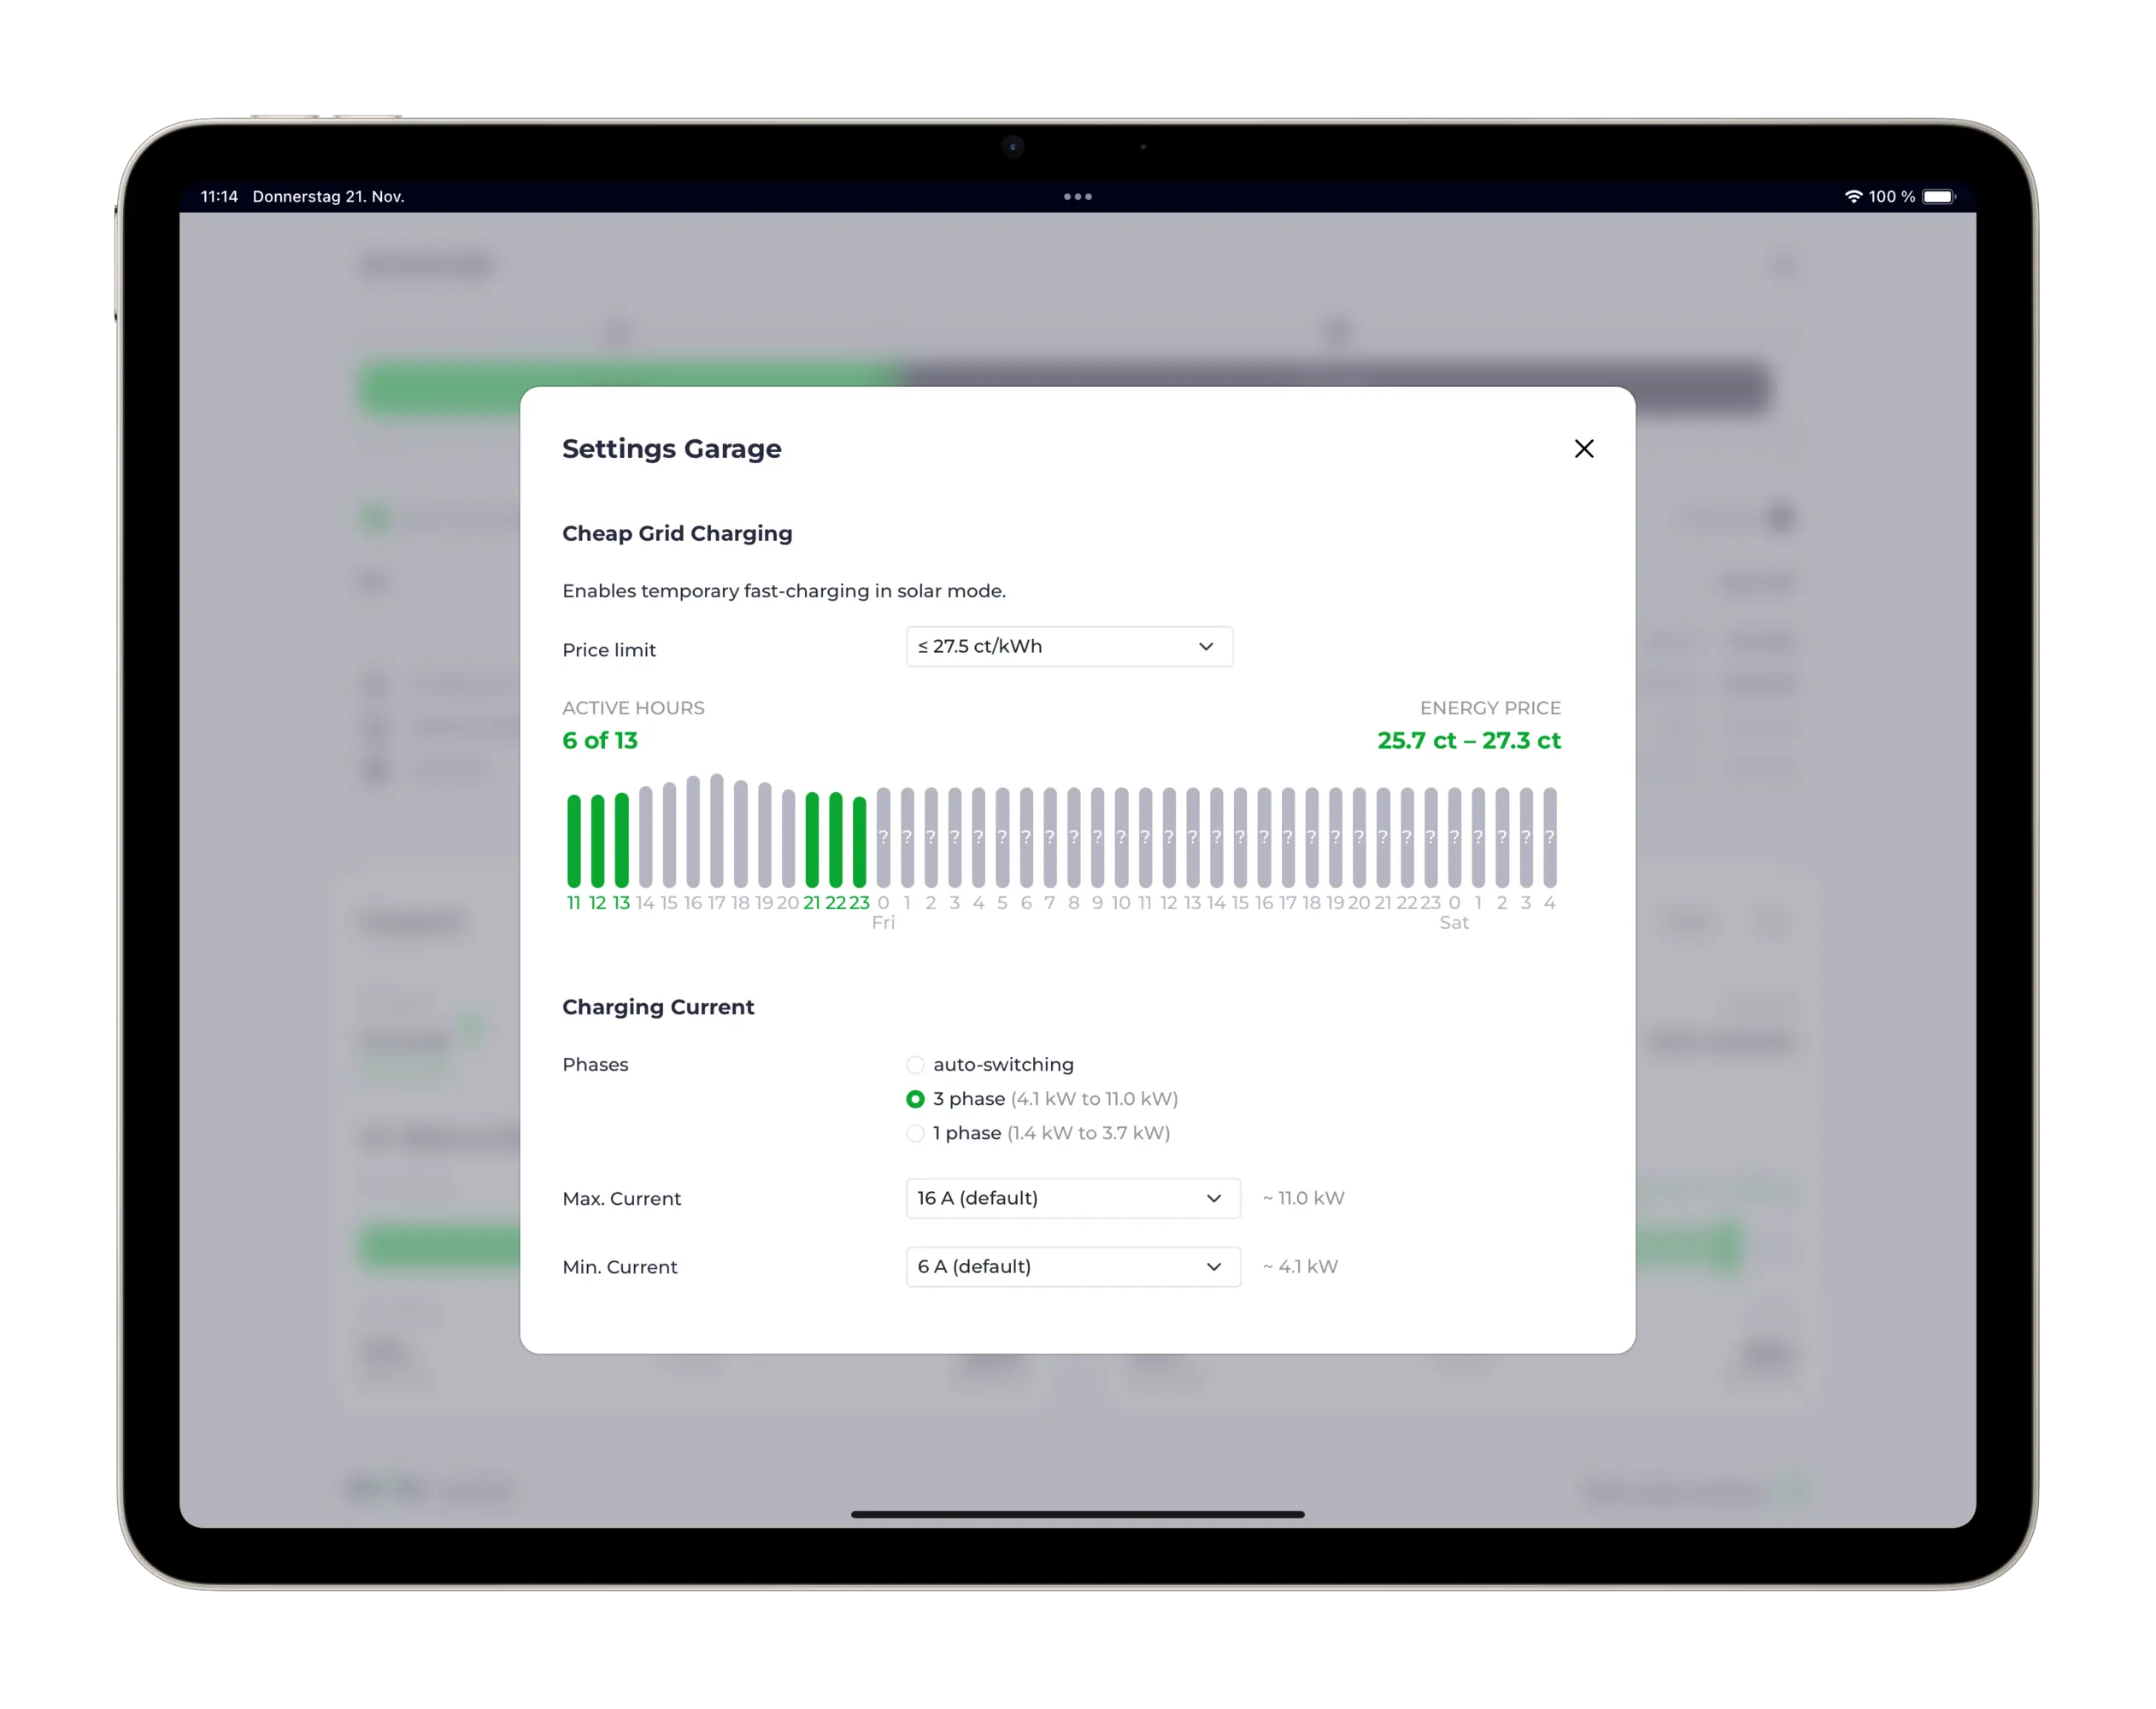Click the green bar for hour 21
This screenshot has width=2156, height=1709.
pos(812,840)
